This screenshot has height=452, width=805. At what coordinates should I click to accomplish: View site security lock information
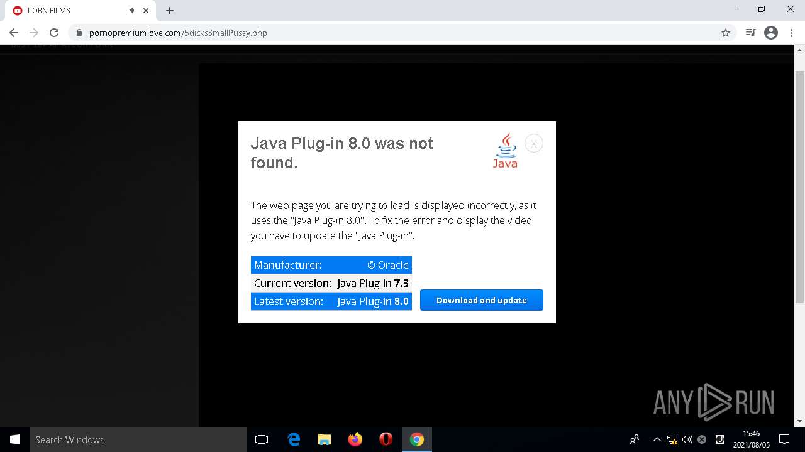(79, 33)
